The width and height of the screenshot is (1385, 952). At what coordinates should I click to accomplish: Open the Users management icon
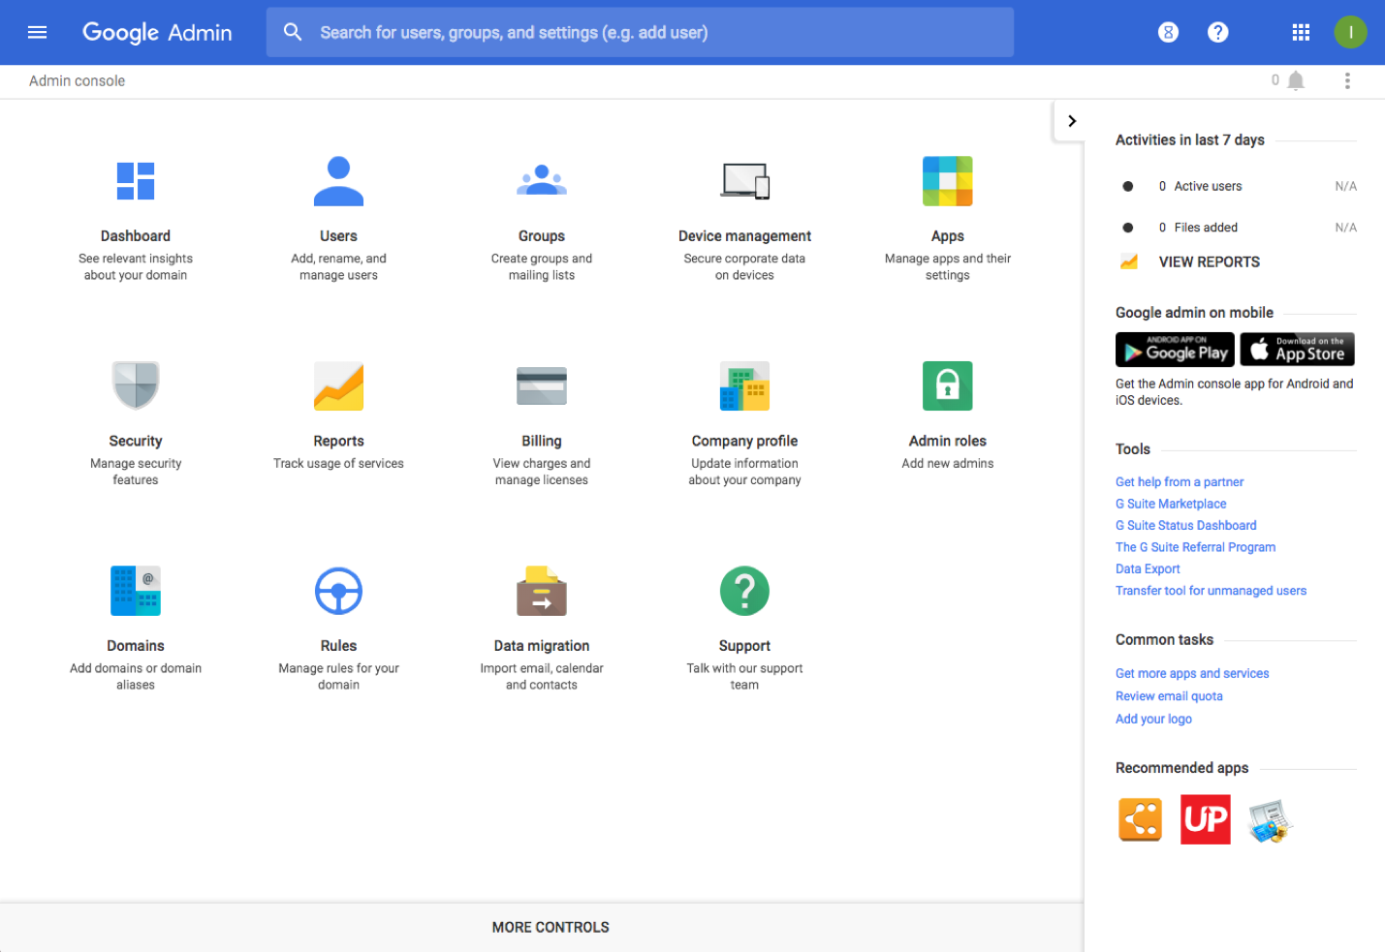[338, 181]
